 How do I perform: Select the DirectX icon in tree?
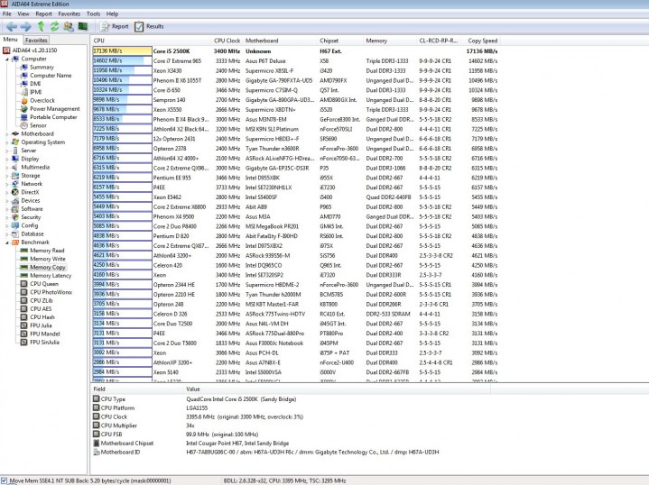tap(15, 192)
